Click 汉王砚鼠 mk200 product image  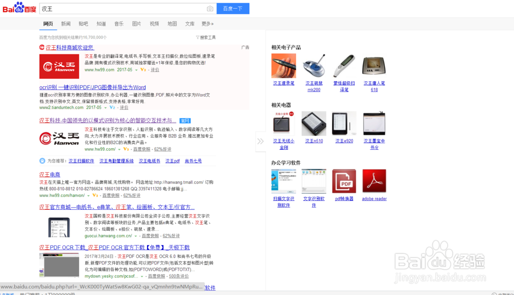pos(314,66)
